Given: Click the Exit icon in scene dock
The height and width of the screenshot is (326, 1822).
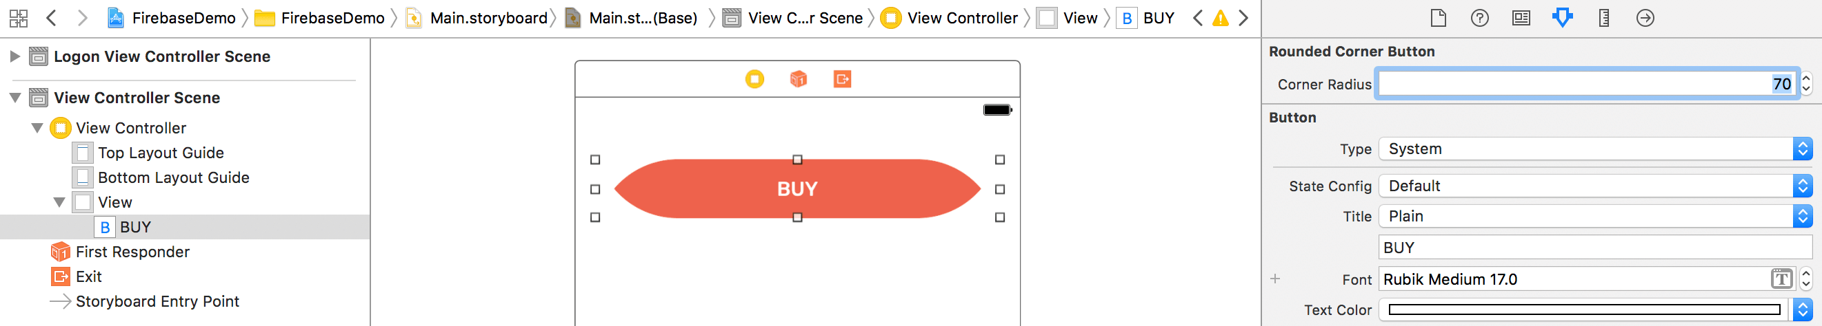Looking at the screenshot, I should pyautogui.click(x=841, y=79).
